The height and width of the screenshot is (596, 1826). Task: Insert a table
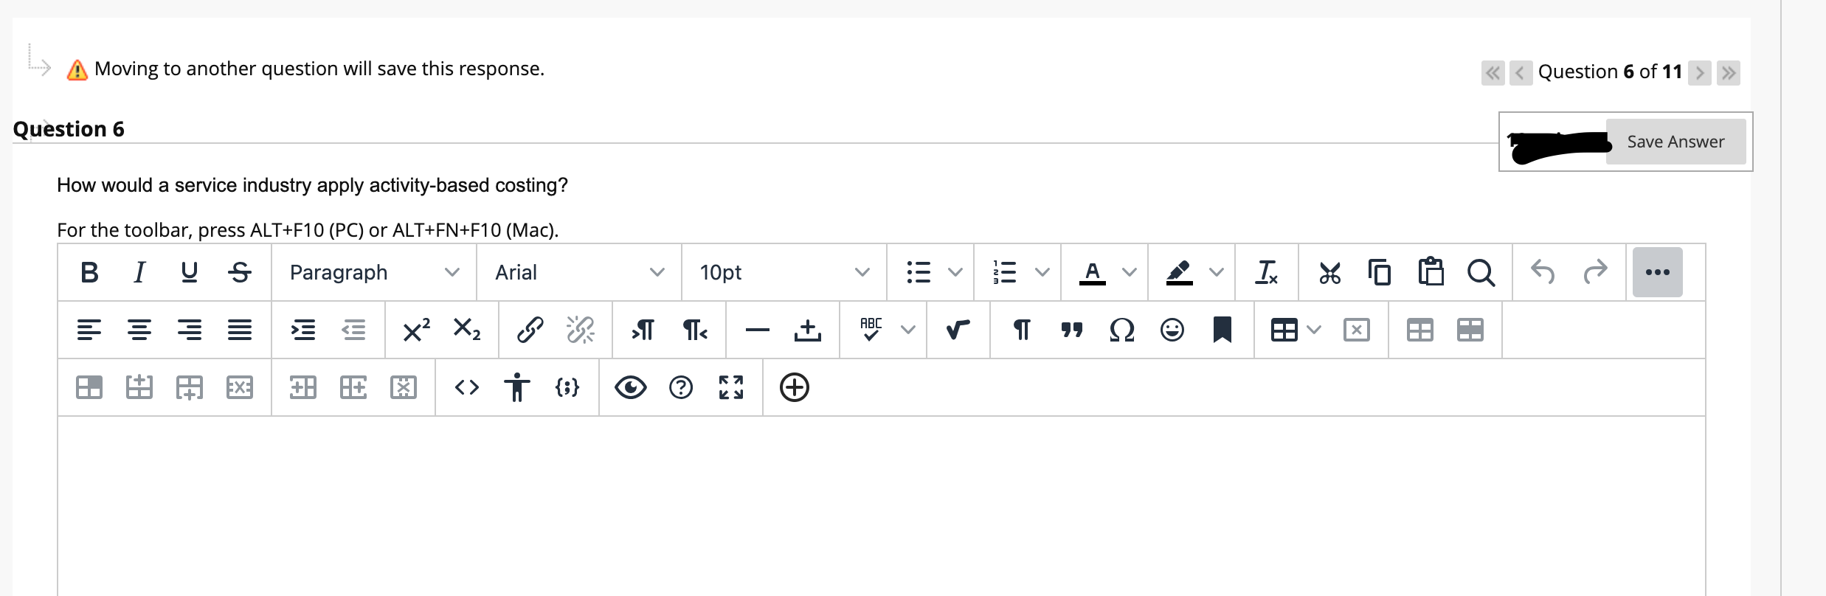pyautogui.click(x=1284, y=330)
